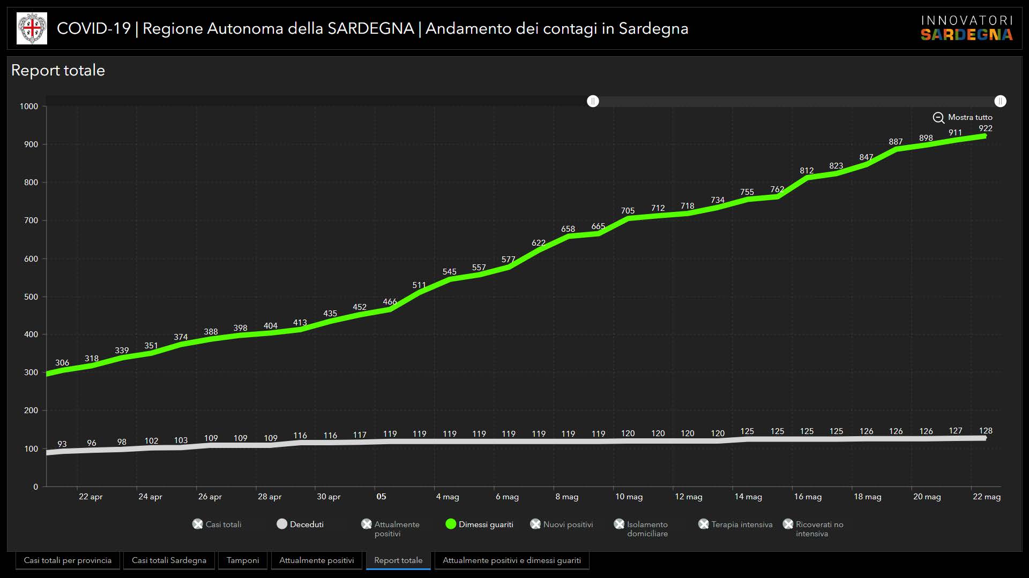1029x578 pixels.
Task: Click the Mostra tutto text button
Action: point(970,117)
